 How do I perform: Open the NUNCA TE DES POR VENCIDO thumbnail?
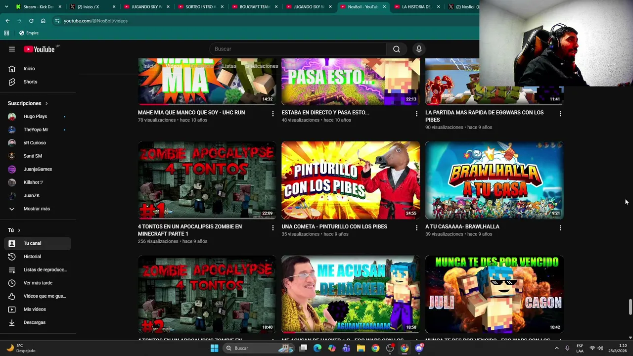pos(495,294)
